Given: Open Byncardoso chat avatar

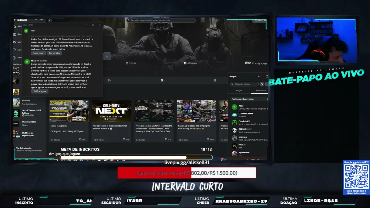Looking at the screenshot, I should pyautogui.click(x=234, y=153).
